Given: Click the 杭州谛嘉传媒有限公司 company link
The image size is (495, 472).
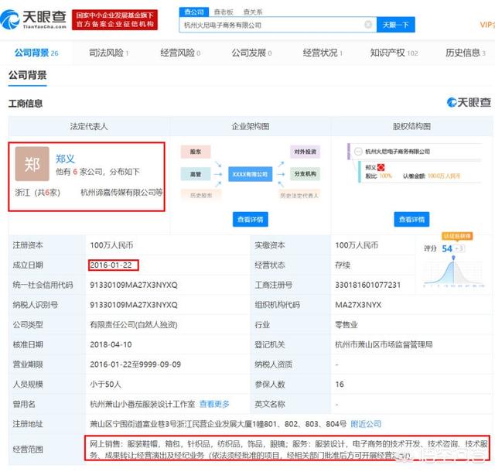Looking at the screenshot, I should tap(122, 192).
